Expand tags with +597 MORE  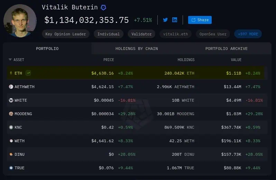[x=248, y=34]
